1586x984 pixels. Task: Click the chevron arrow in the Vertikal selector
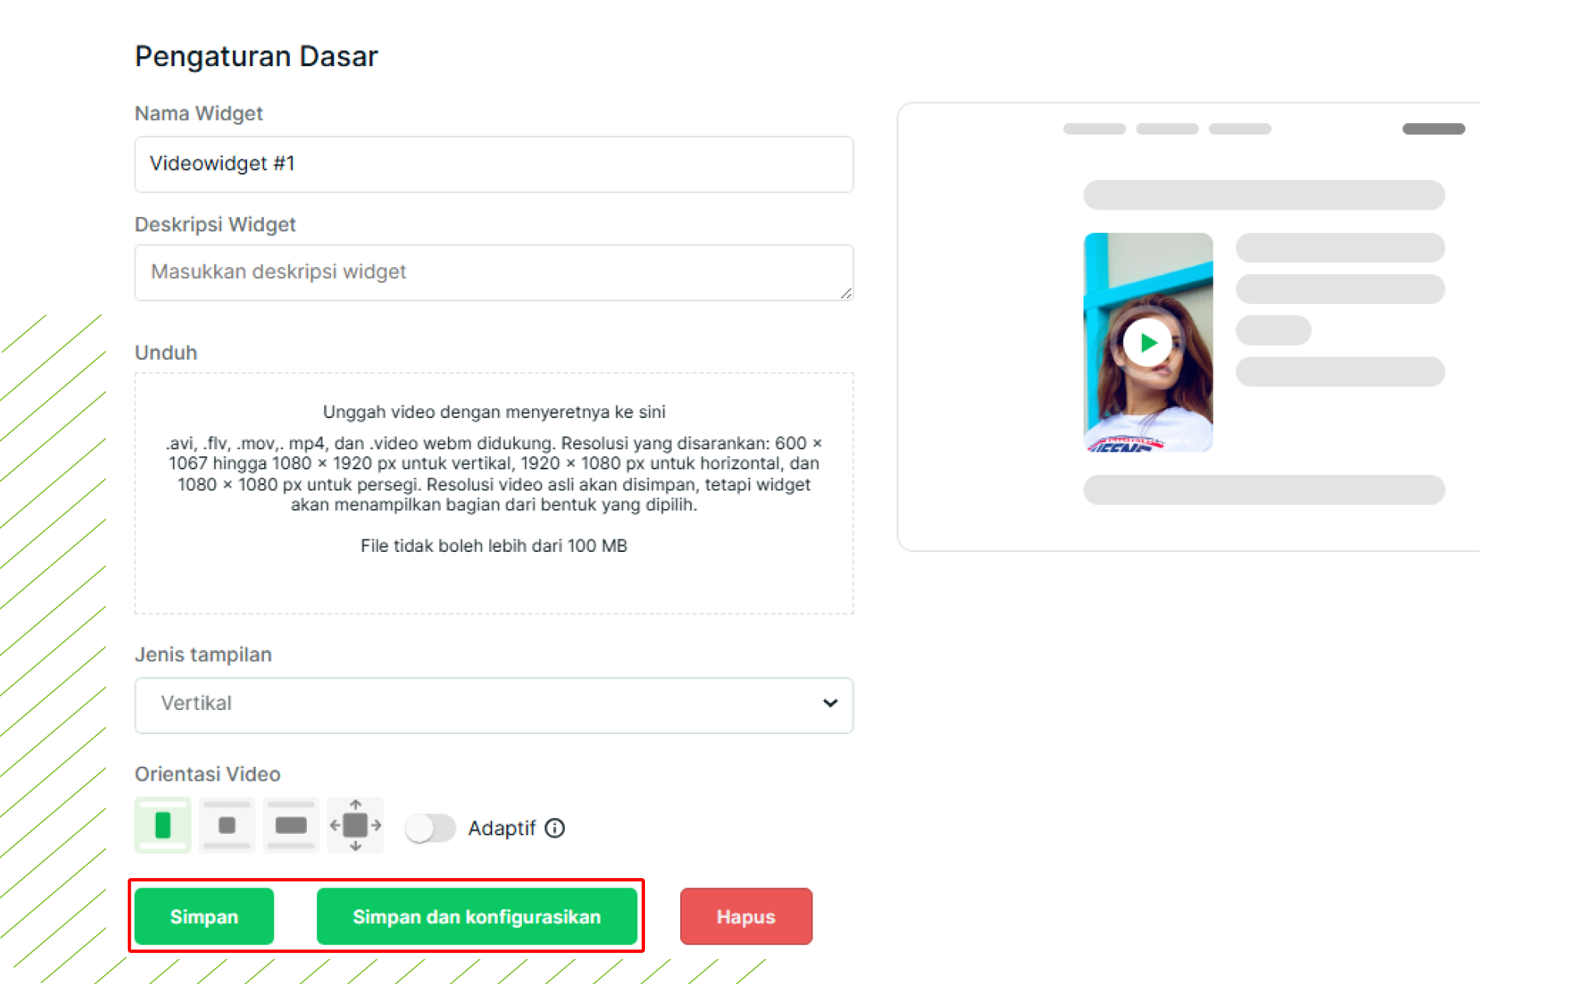tap(830, 703)
